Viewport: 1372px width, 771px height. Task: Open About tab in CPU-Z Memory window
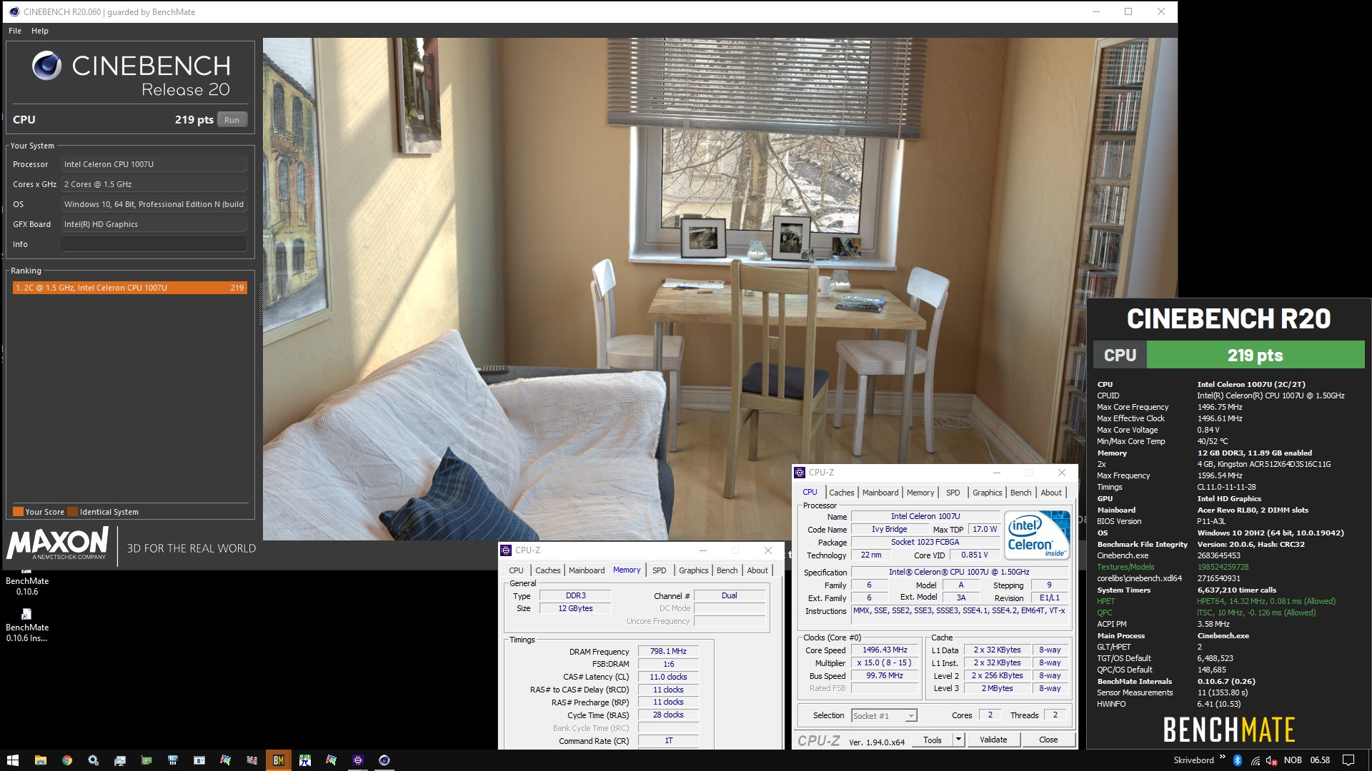click(757, 570)
